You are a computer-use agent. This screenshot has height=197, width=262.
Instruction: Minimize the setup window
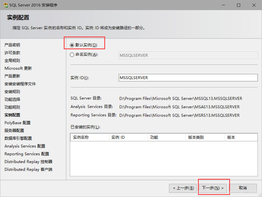click(x=223, y=5)
